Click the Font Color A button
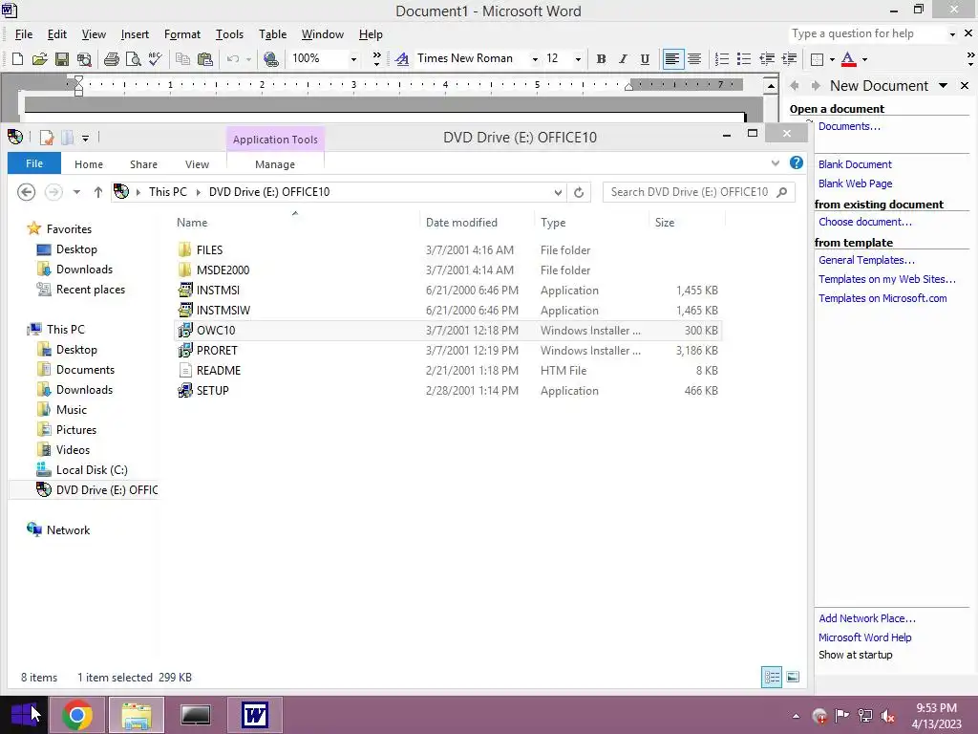978x734 pixels. point(848,58)
